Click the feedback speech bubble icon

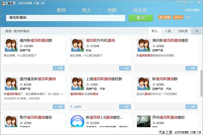(179, 3)
